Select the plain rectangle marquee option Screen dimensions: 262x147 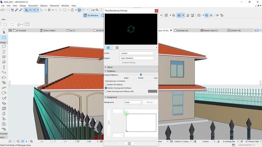12,24
